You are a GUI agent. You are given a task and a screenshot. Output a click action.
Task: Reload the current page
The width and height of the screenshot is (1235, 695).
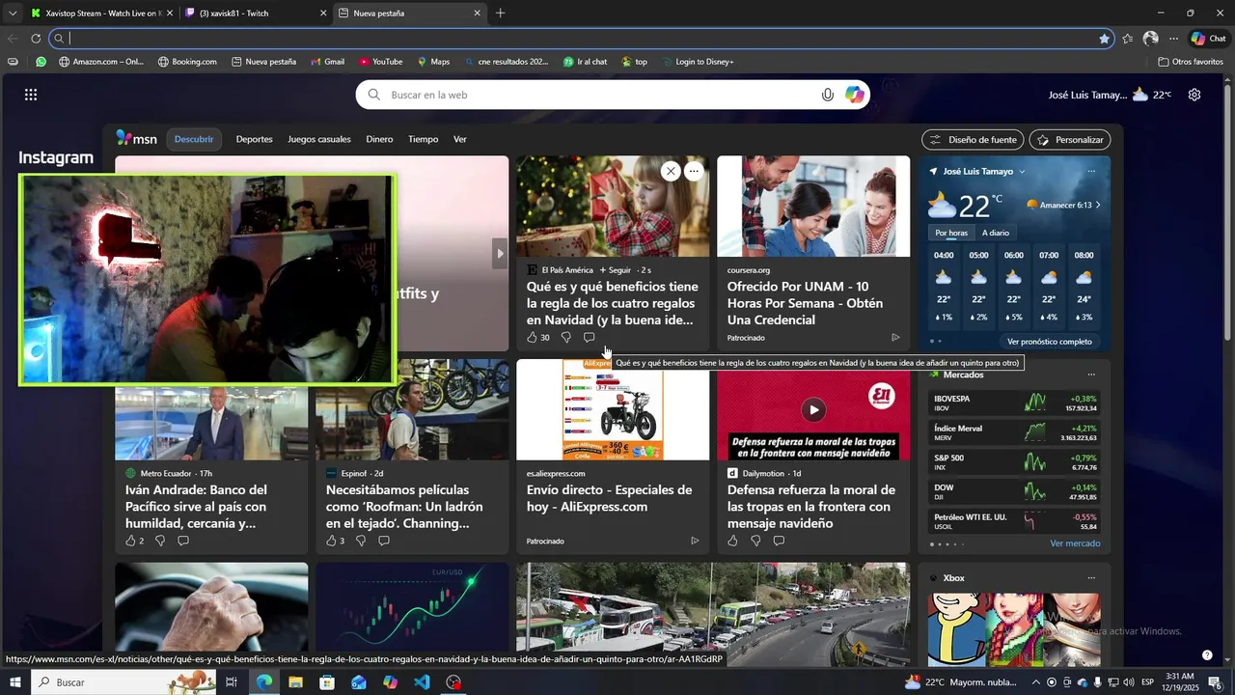pos(36,39)
